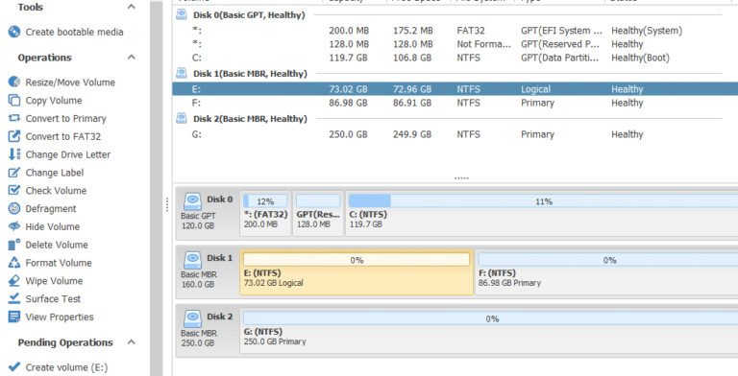Select the 128.0 MB Not Formatted row
This screenshot has height=376, width=738.
pyautogui.click(x=455, y=44)
